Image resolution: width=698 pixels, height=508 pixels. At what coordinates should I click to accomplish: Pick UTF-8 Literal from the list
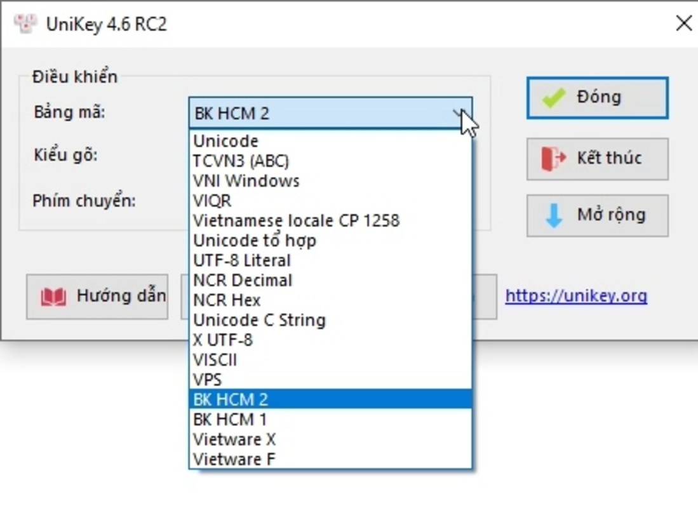pyautogui.click(x=330, y=260)
